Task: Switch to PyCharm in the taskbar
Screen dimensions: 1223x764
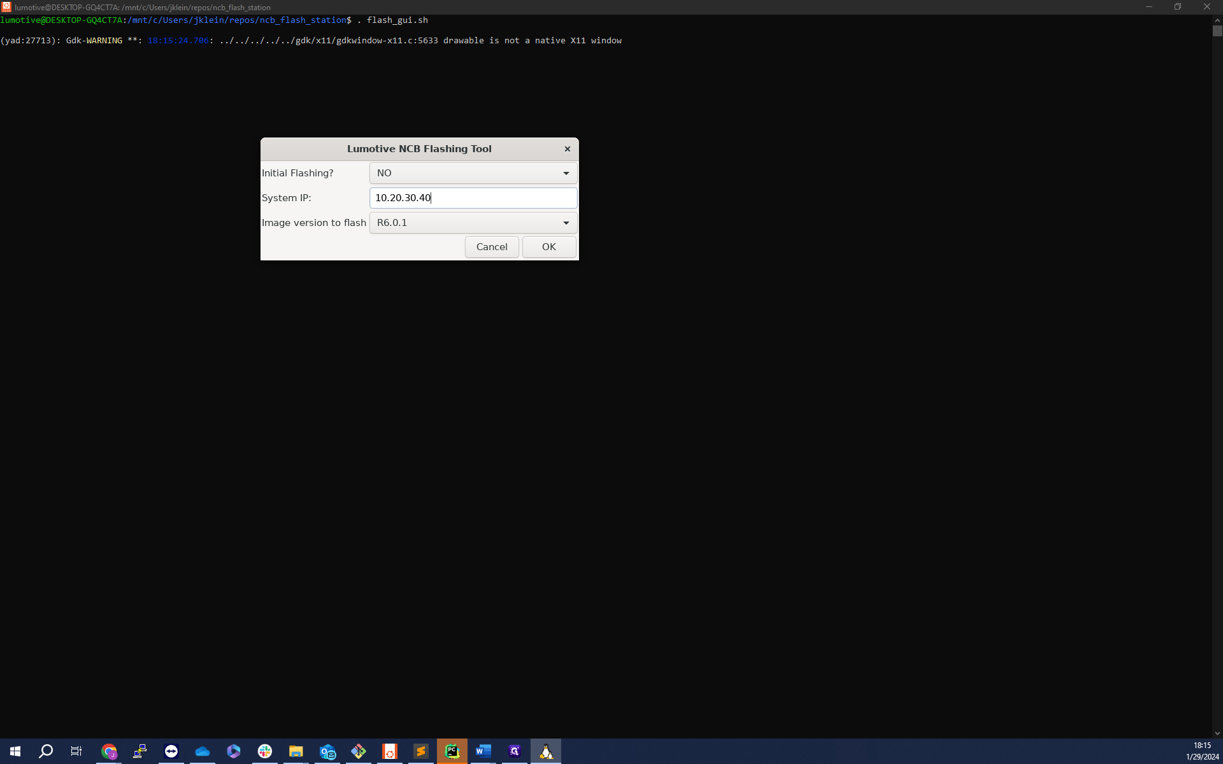Action: (x=452, y=751)
